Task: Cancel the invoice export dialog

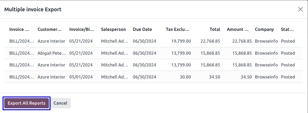Action: click(60, 103)
